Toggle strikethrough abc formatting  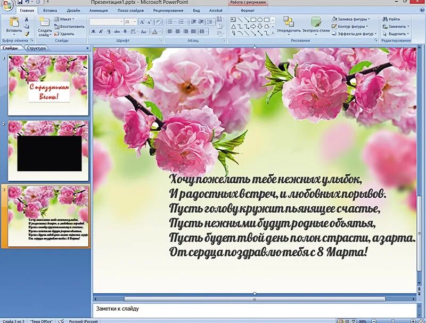pos(117,31)
